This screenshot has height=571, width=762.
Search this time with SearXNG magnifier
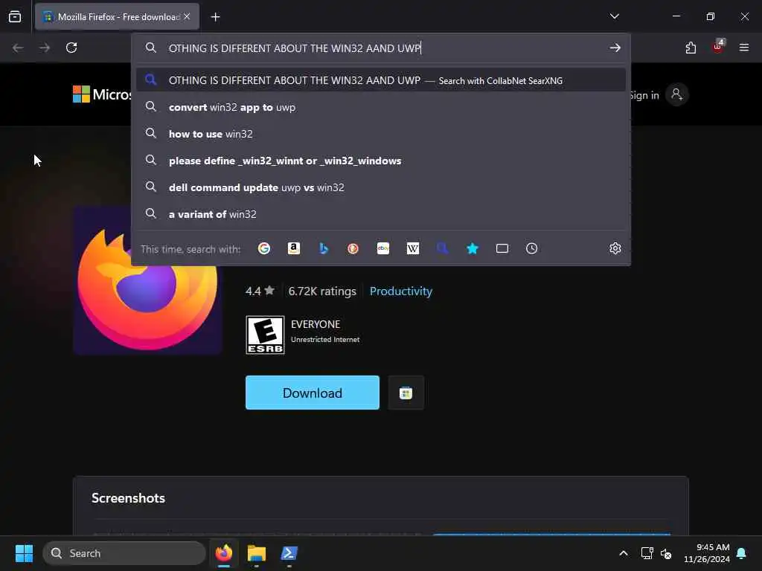[x=442, y=248]
